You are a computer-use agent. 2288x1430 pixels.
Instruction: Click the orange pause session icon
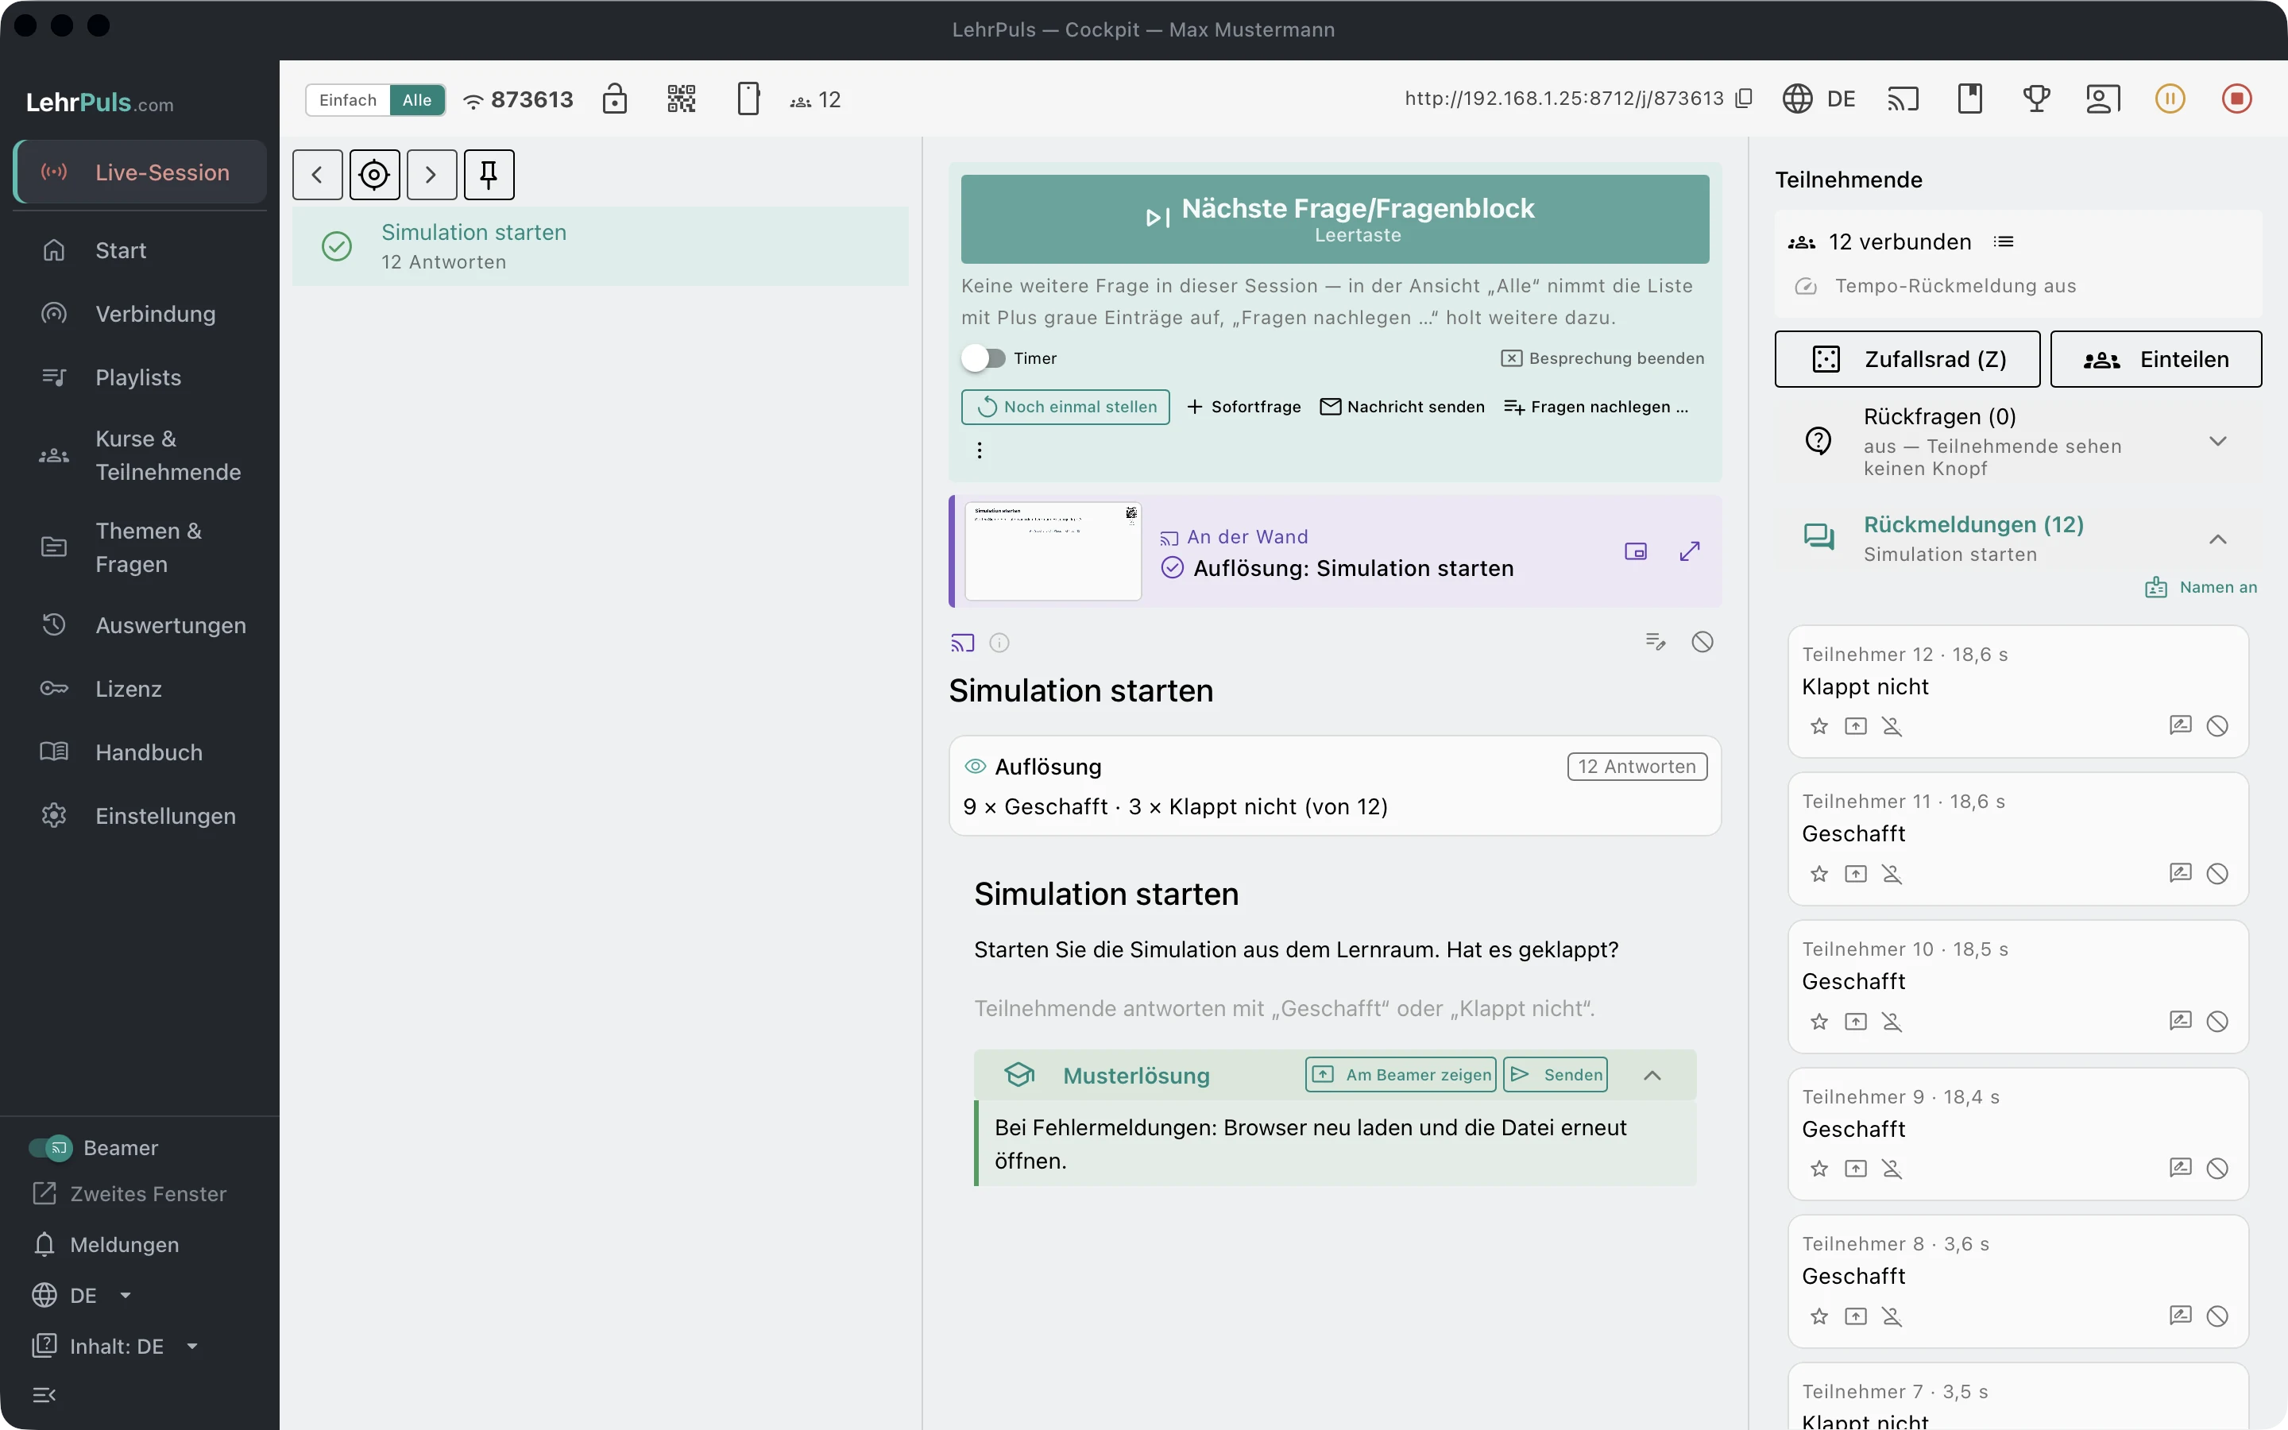(x=2170, y=99)
